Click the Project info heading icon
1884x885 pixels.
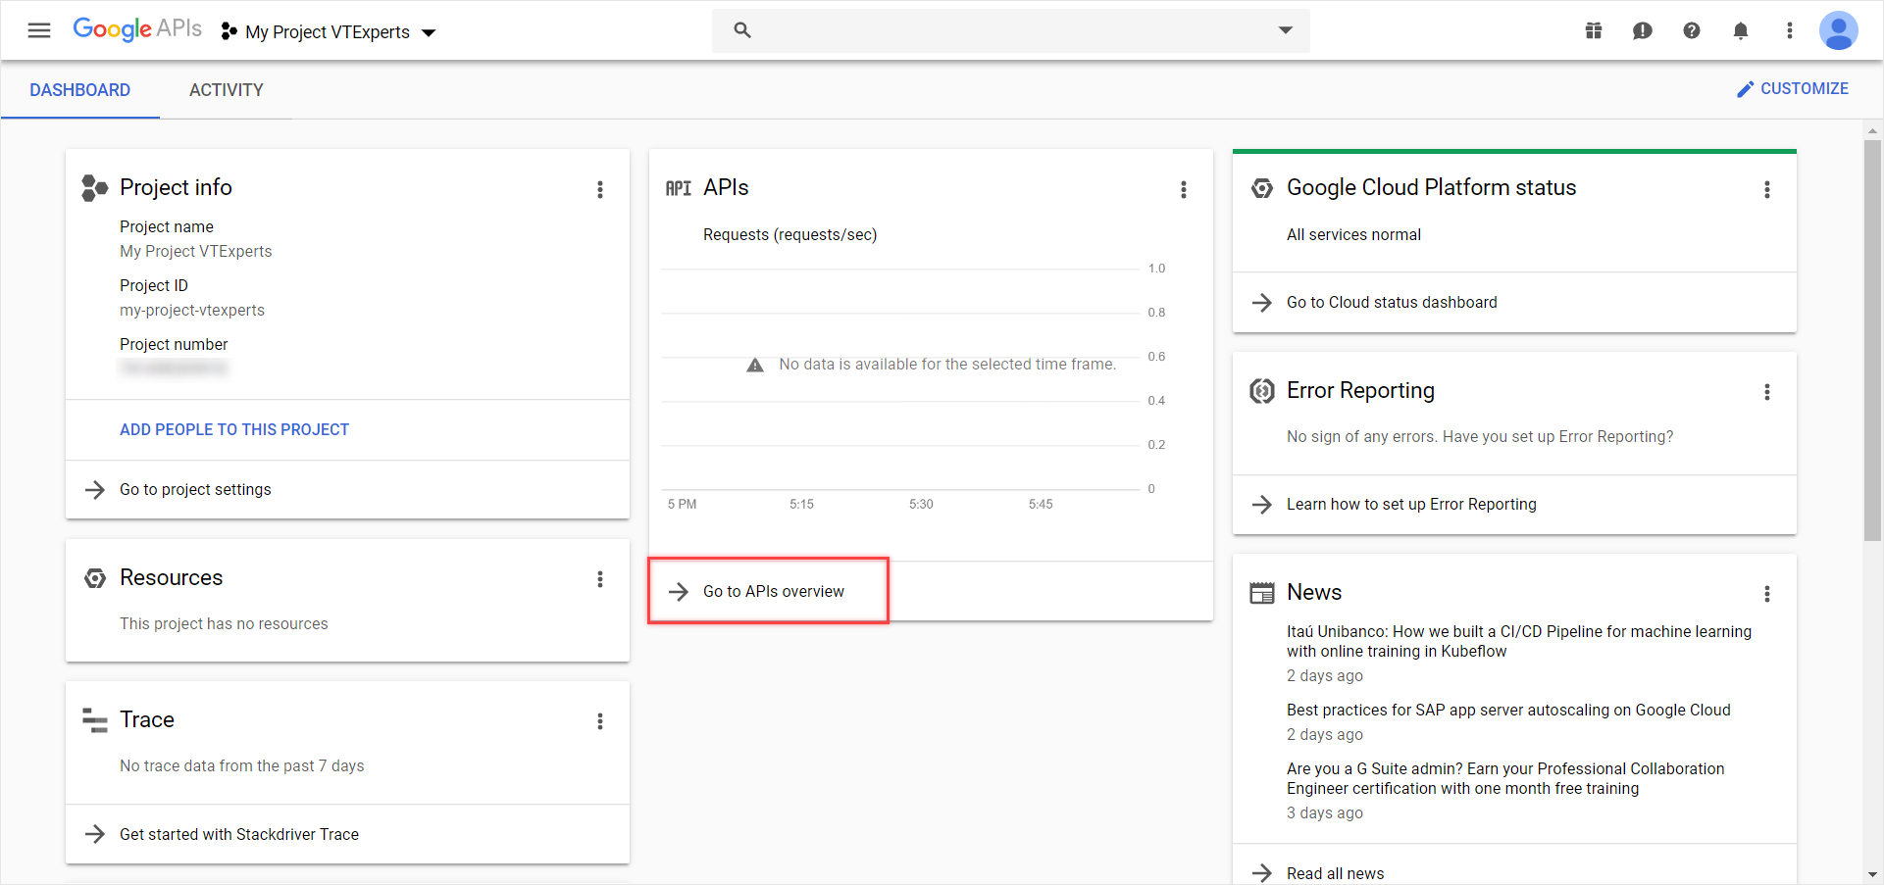[x=94, y=187]
